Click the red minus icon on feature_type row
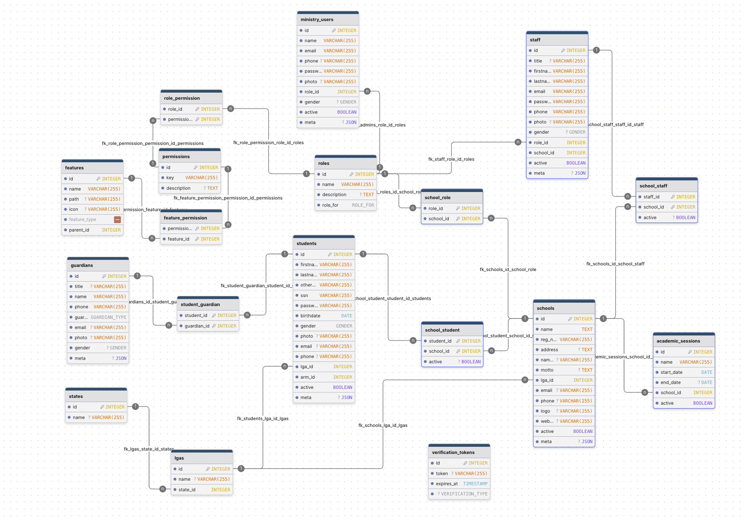The height and width of the screenshot is (521, 746). point(118,219)
